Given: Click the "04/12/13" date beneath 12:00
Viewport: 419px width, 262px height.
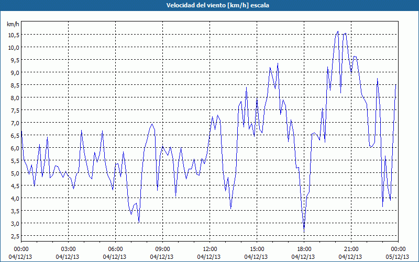Looking at the screenshot, I should [x=210, y=257].
